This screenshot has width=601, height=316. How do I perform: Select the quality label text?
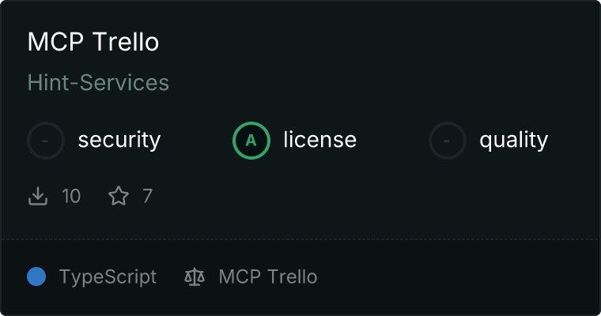[x=513, y=140]
